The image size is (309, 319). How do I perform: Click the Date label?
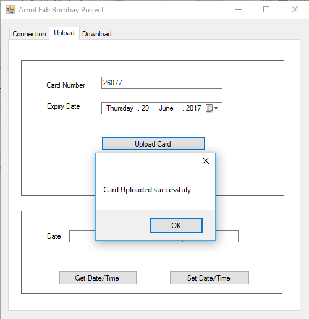click(54, 236)
